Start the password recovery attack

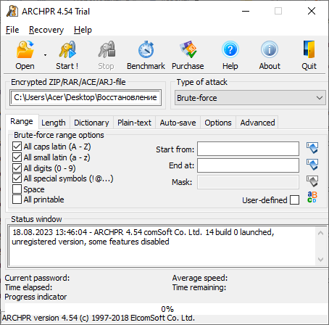67,55
